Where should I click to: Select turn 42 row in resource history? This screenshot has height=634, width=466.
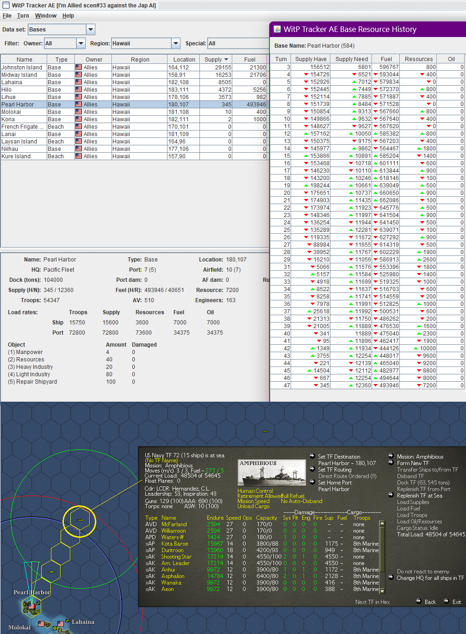pos(367,348)
